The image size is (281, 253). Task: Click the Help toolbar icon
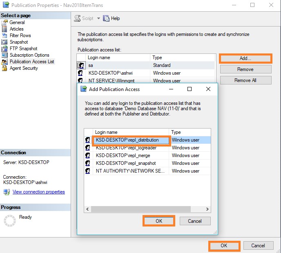pos(106,18)
